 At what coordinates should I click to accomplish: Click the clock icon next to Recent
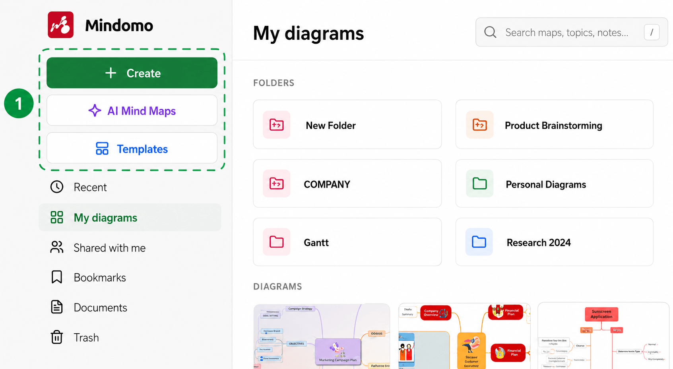tap(57, 187)
